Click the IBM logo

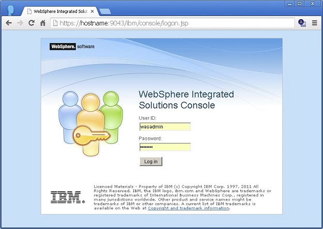coord(68,197)
